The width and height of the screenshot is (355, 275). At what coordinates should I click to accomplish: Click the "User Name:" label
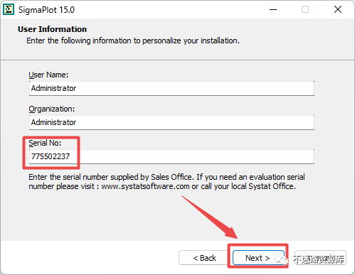48,75
